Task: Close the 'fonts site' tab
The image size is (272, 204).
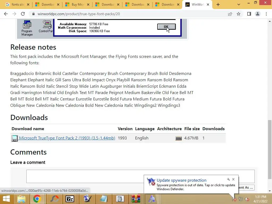Action: point(28,5)
